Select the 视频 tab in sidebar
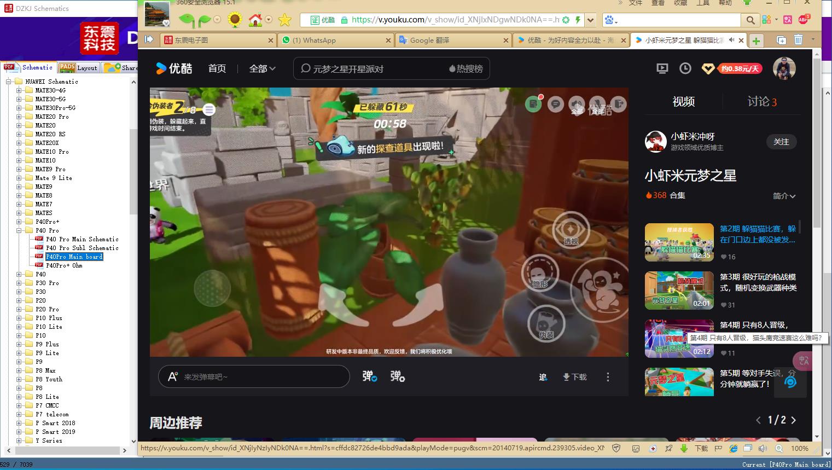 tap(684, 101)
